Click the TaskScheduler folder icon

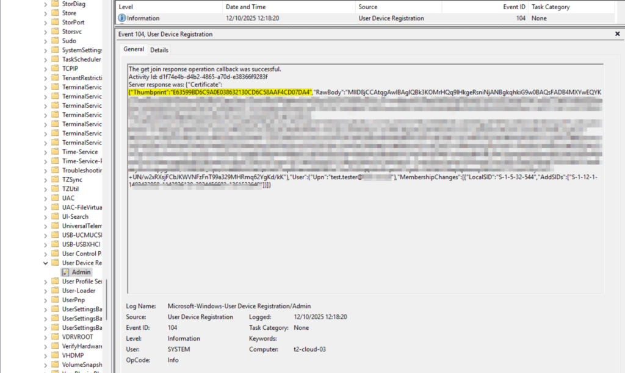56,59
